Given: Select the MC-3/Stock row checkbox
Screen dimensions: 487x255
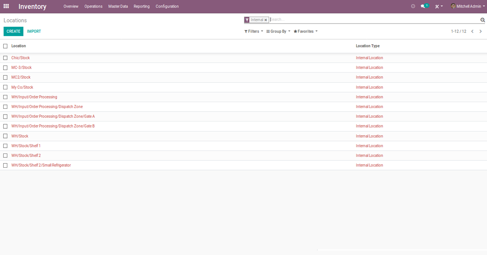Looking at the screenshot, I should click(5, 67).
